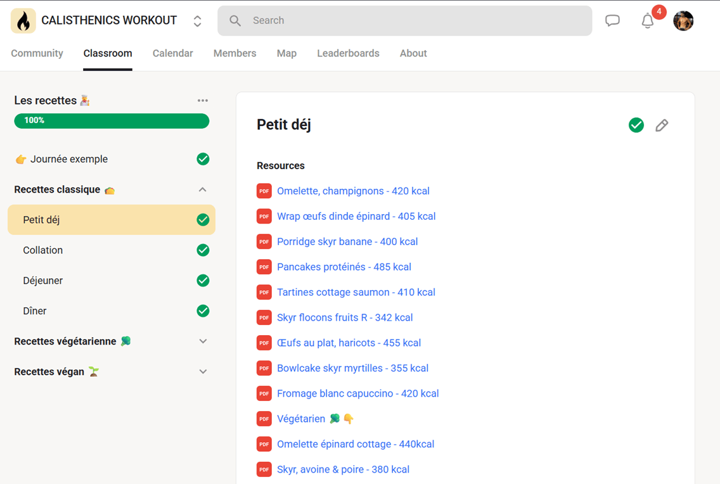Toggle the Collation completed checkmark
The width and height of the screenshot is (720, 484).
203,250
